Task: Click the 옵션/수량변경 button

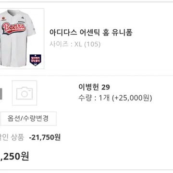Action: [28, 119]
